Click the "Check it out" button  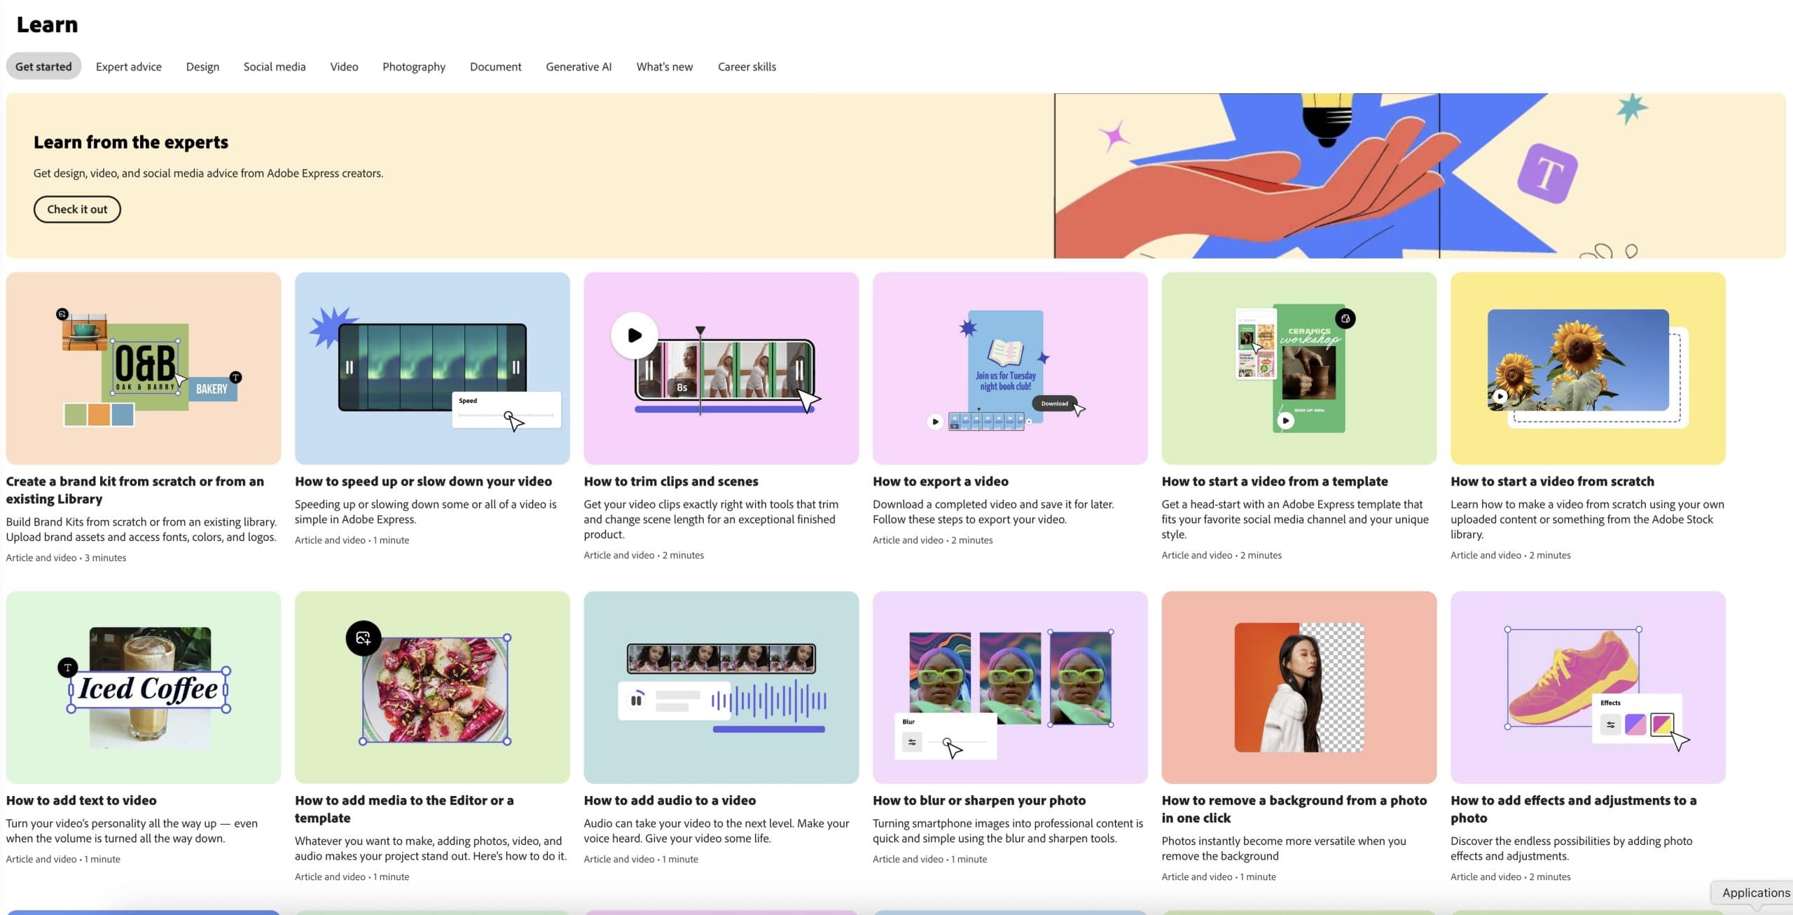point(77,209)
